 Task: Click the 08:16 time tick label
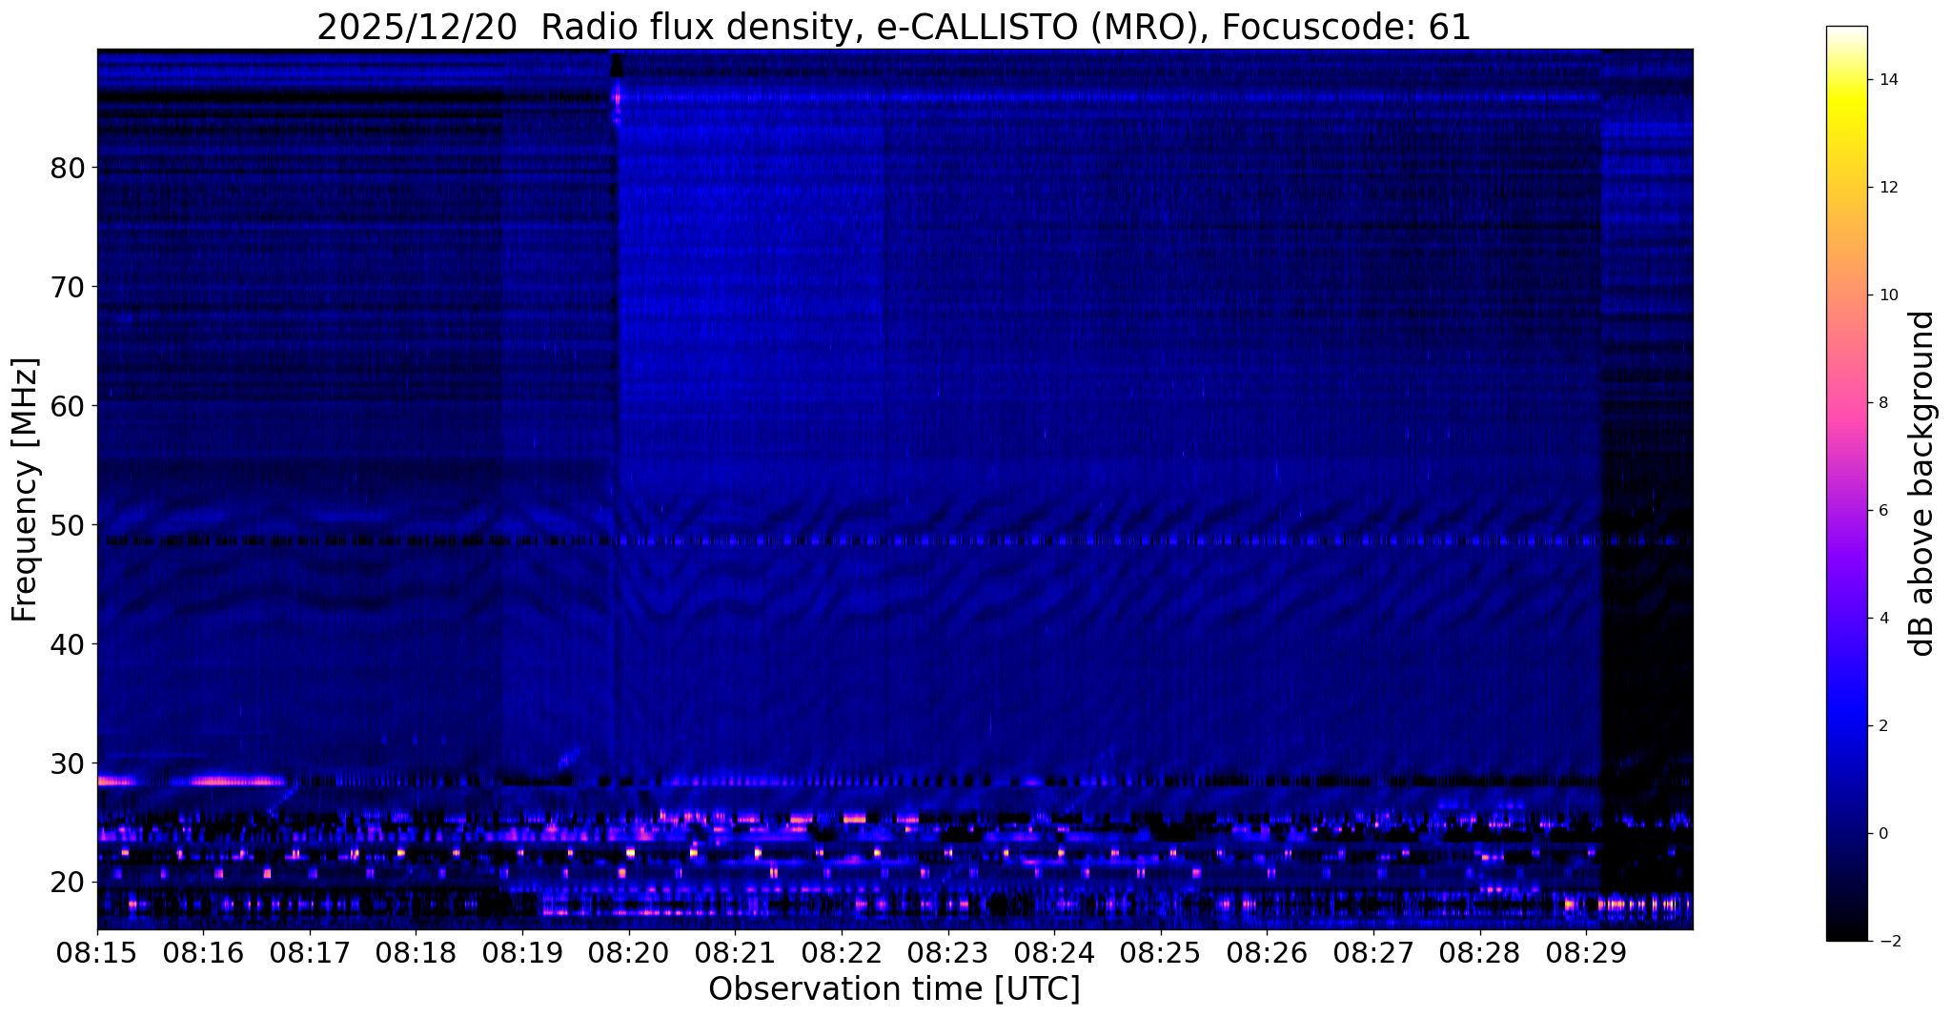[x=203, y=953]
